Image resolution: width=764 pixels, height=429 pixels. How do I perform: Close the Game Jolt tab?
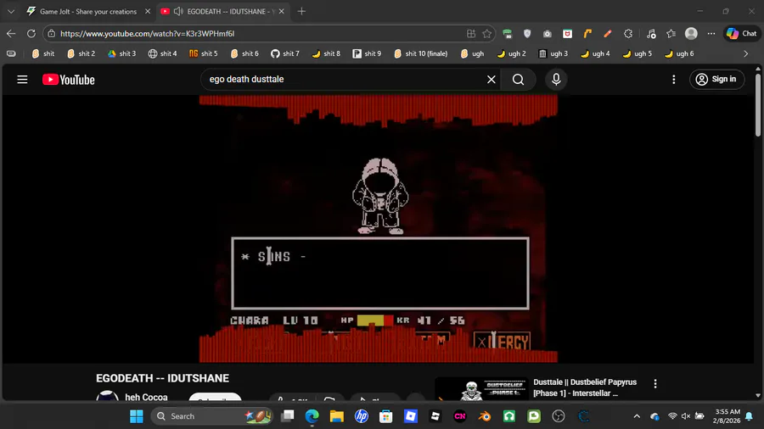point(148,11)
